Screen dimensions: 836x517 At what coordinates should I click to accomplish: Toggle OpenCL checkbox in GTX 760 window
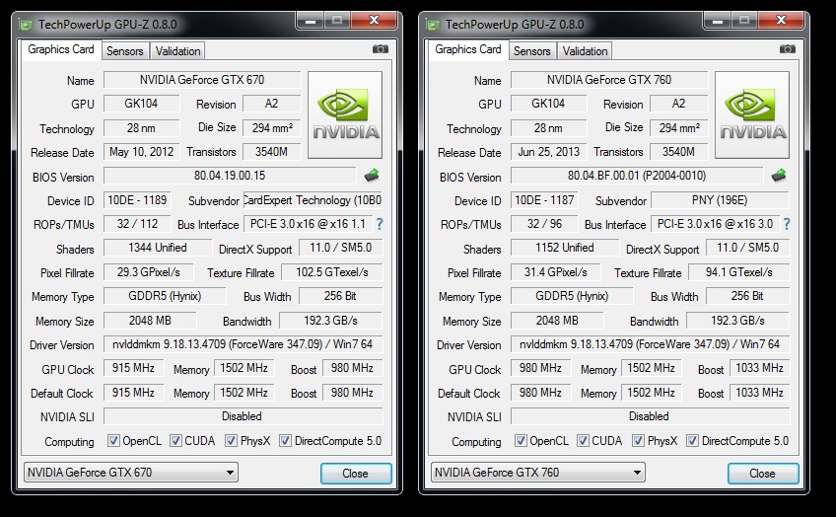click(x=521, y=441)
